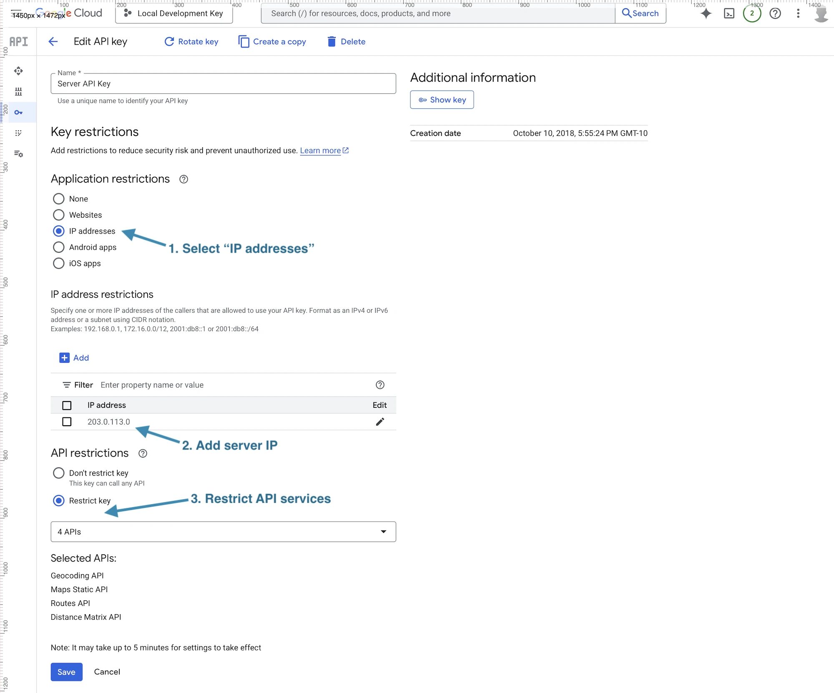The height and width of the screenshot is (693, 834).
Task: Tick the IP address header checkbox
Action: tap(67, 405)
